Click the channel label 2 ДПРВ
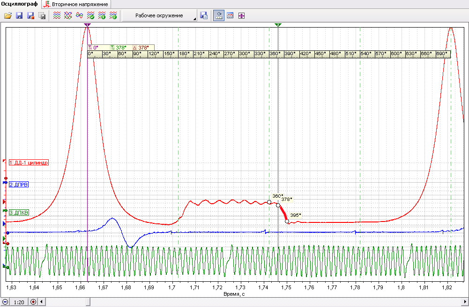 19,185
